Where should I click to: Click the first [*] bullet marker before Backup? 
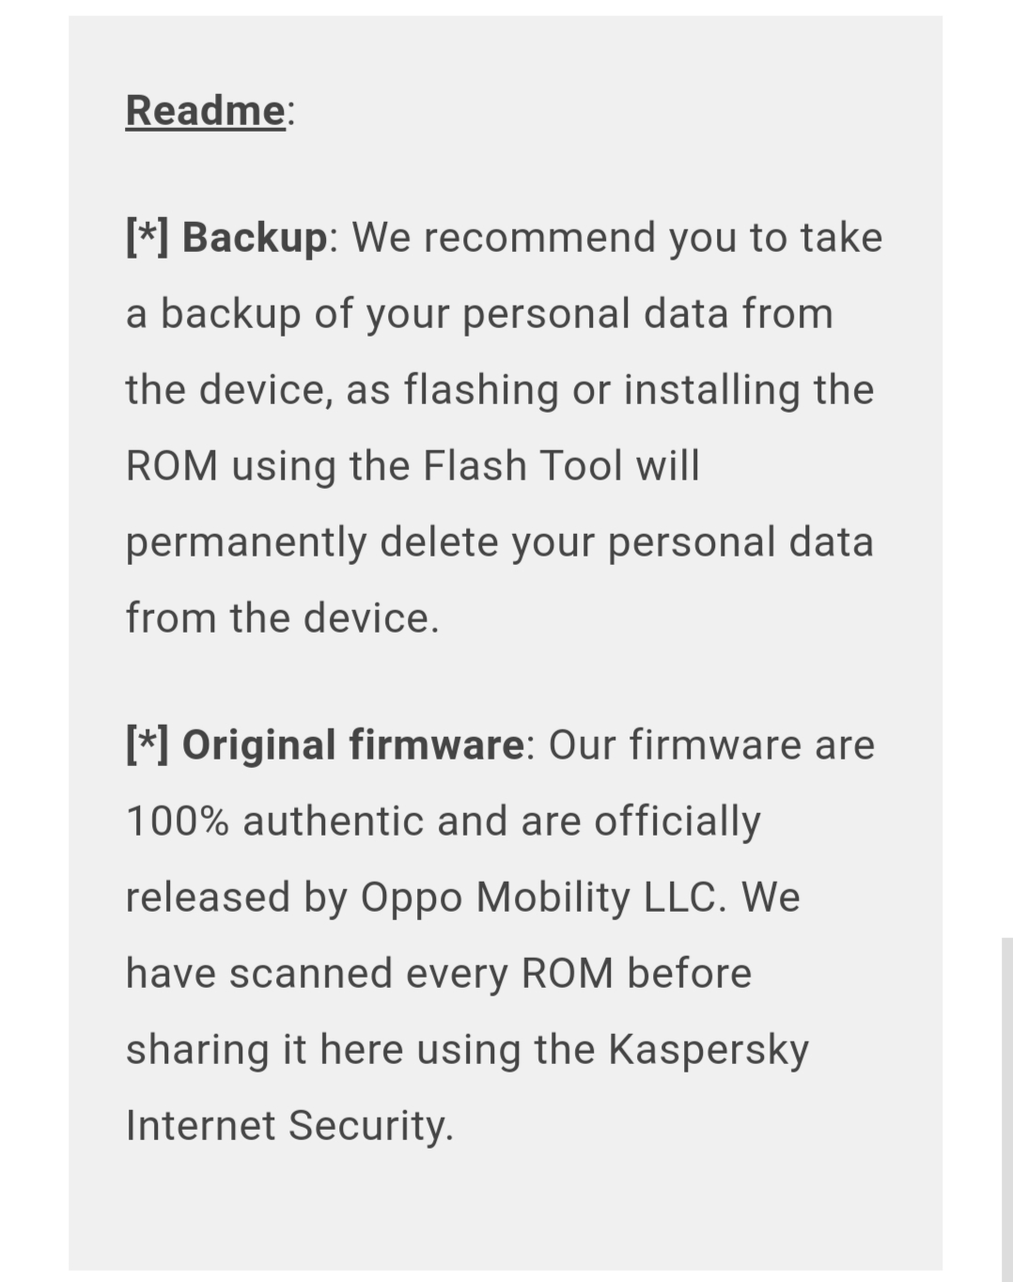pyautogui.click(x=148, y=237)
